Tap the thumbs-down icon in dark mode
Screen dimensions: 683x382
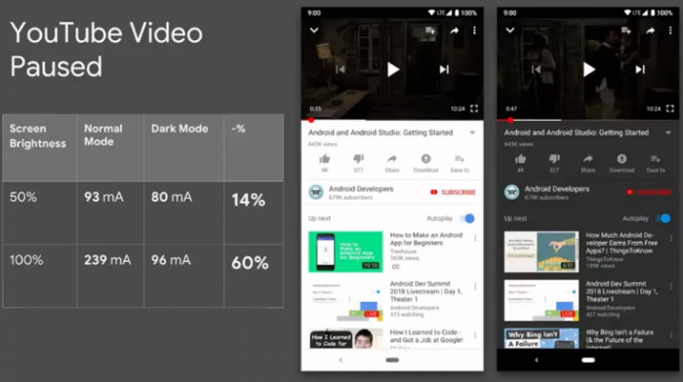coord(554,159)
